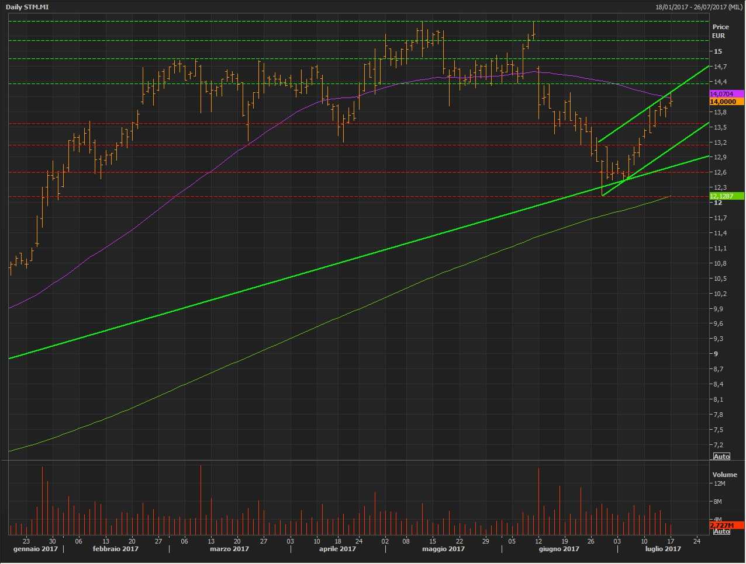Select the red 2,727M volume tag
Viewport: 746px width, 564px height.
[726, 525]
